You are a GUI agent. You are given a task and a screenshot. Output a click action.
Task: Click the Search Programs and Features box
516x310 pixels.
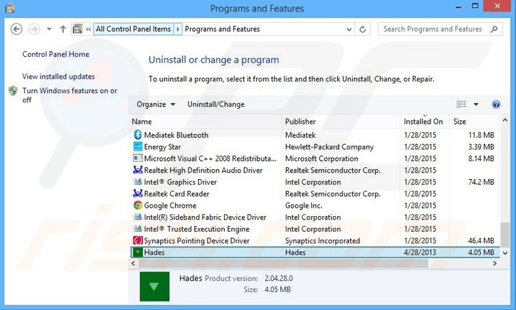coord(440,29)
